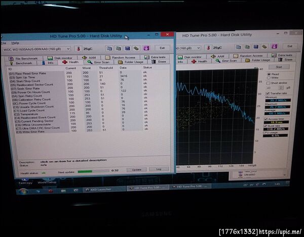Select Write radio button in right window
The height and width of the screenshot is (237, 304).
coord(273,77)
